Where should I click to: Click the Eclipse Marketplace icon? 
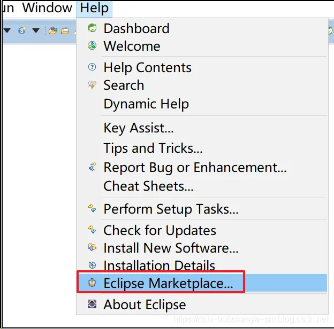(92, 283)
